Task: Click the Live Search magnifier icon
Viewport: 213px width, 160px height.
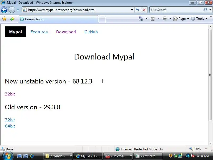Action: pyautogui.click(x=205, y=10)
